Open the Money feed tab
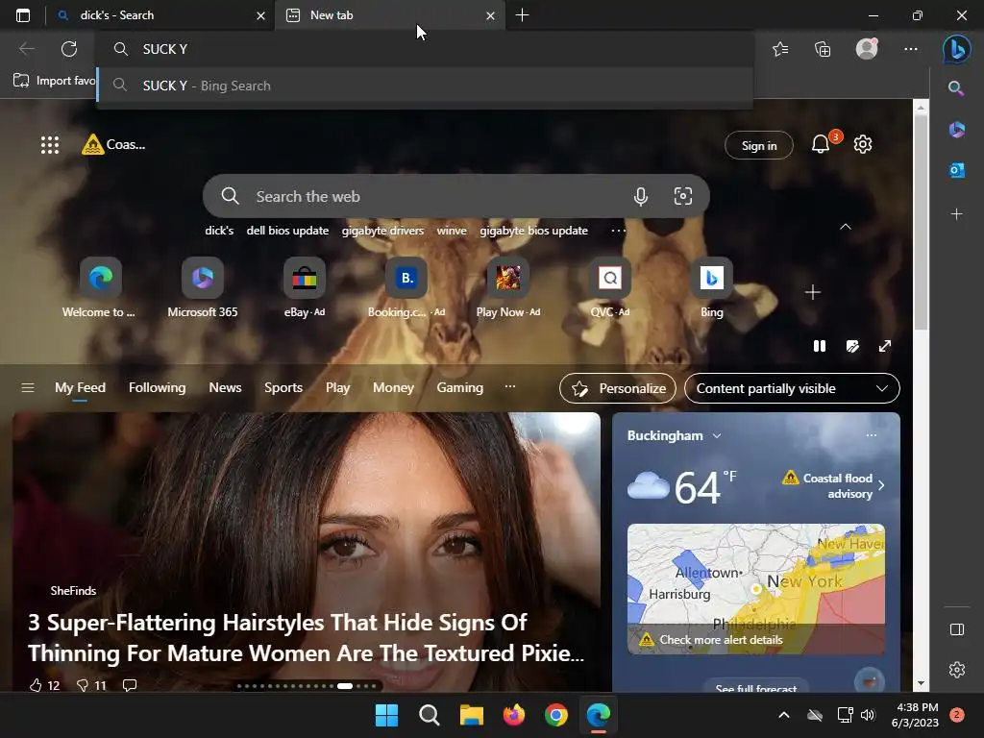984x738 pixels. coord(393,388)
